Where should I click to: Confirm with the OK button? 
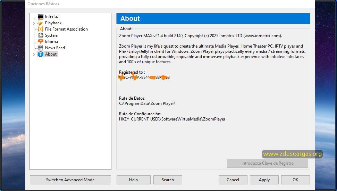point(295,180)
